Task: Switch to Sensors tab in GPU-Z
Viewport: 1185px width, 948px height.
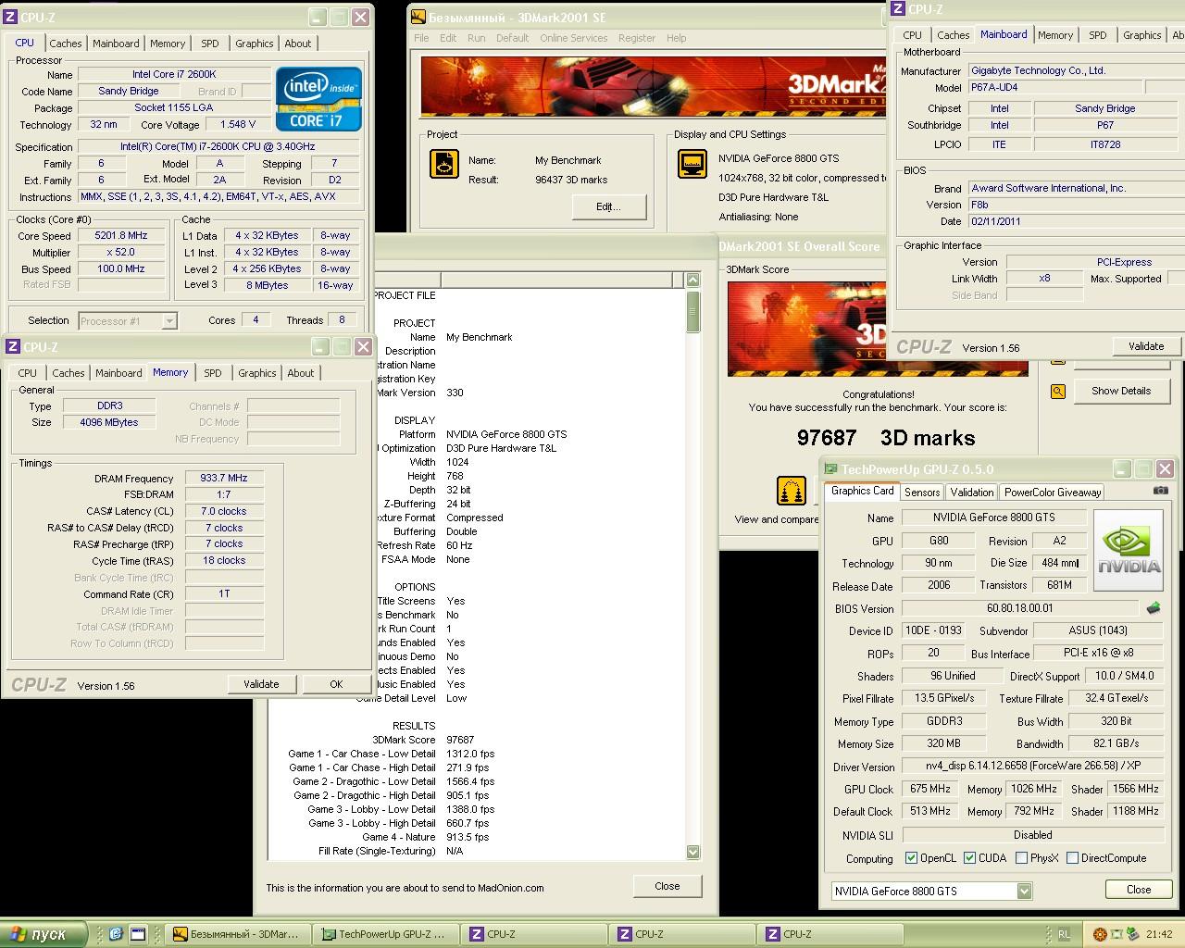Action: tap(922, 493)
